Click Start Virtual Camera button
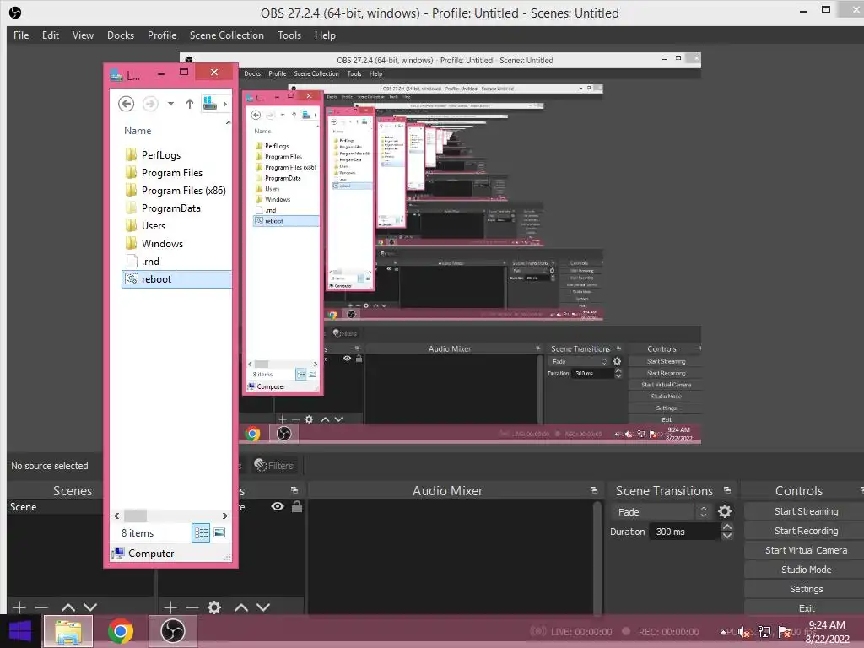864x648 pixels. [x=806, y=550]
